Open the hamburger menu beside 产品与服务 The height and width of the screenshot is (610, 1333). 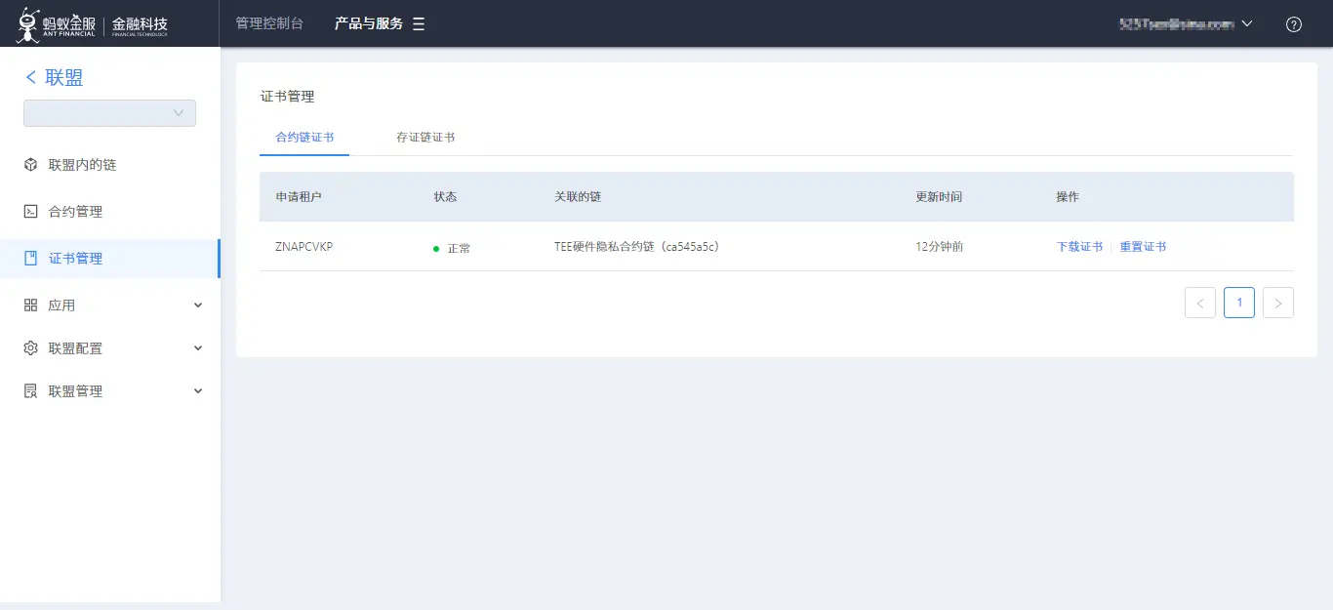(419, 23)
